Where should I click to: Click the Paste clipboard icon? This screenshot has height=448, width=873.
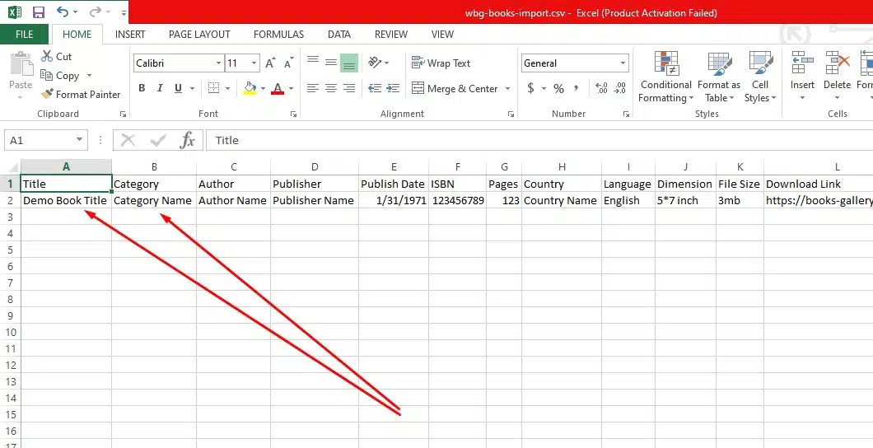(x=21, y=64)
